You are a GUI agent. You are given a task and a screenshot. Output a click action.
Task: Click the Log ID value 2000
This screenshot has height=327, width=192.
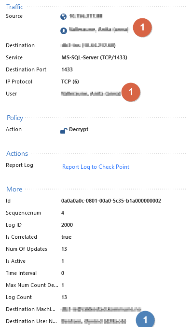click(x=67, y=225)
